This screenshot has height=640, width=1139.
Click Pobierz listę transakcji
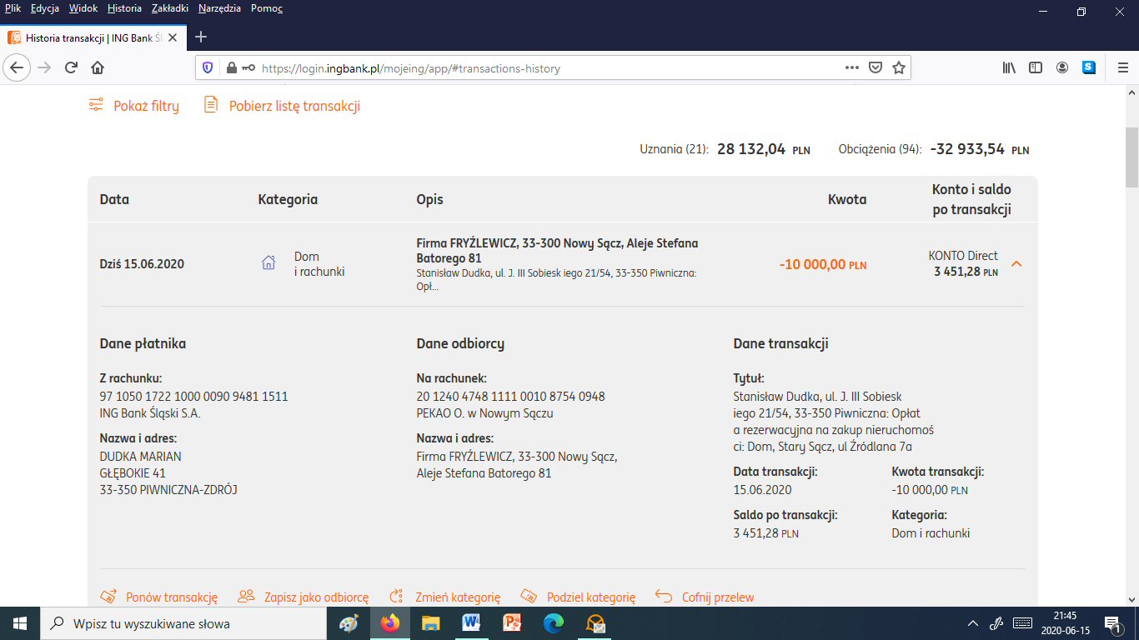click(x=283, y=106)
